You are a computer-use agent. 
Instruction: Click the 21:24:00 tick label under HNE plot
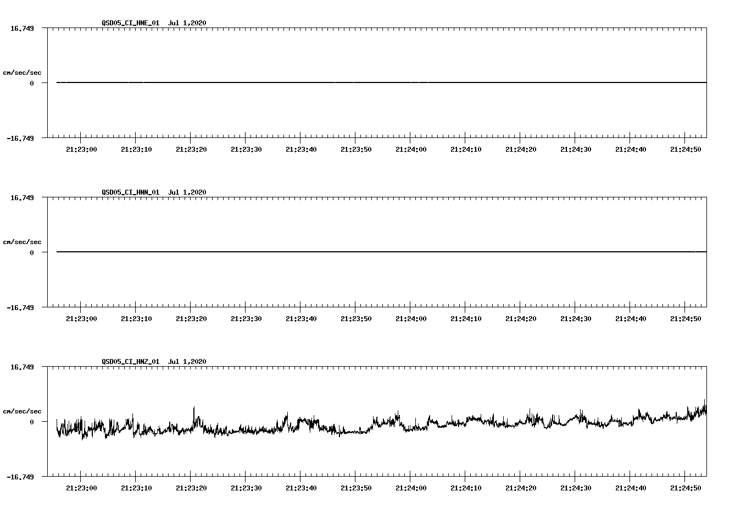coord(411,150)
